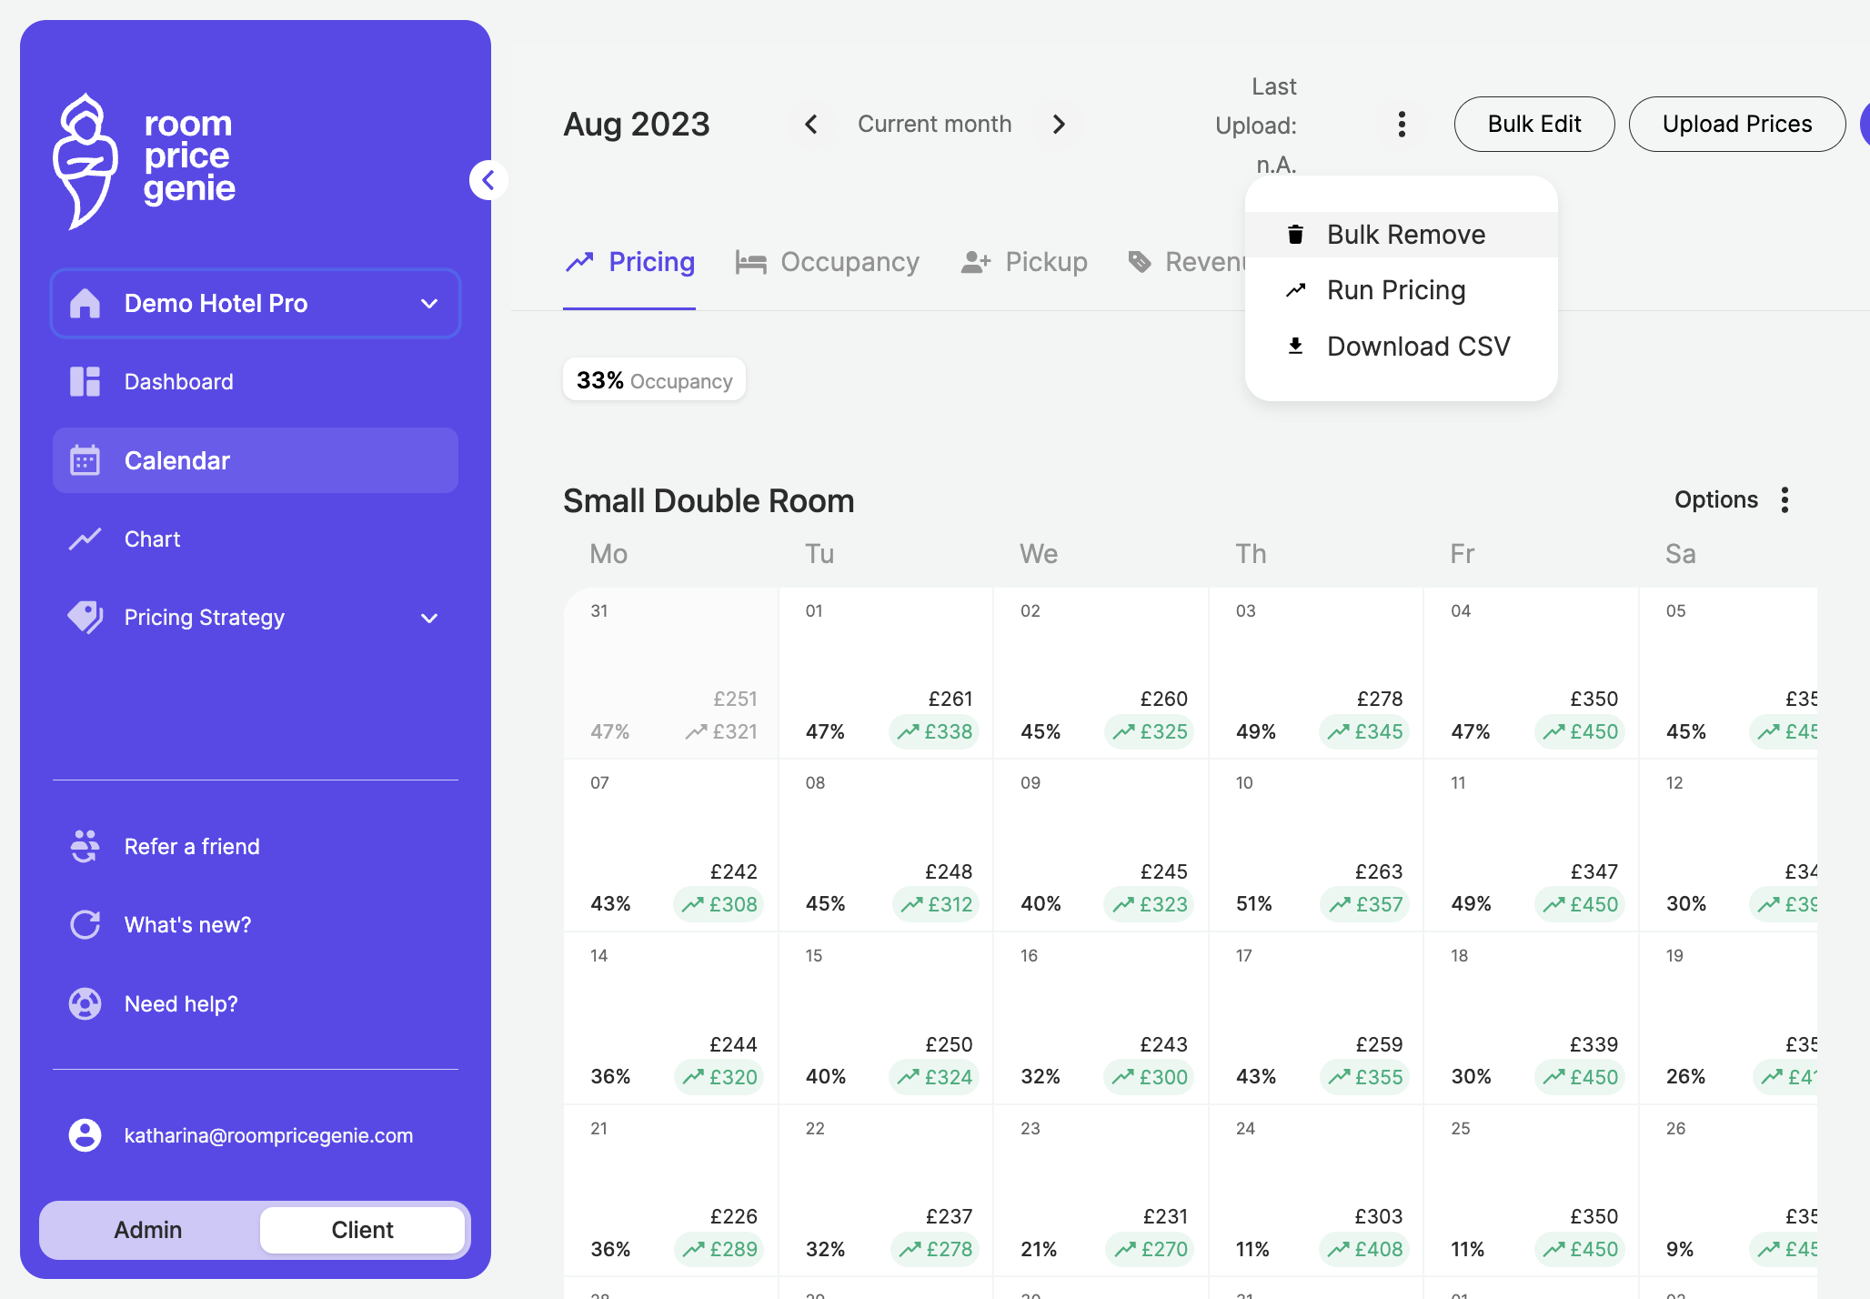Collapse the sidebar with the chevron button

pos(488,180)
